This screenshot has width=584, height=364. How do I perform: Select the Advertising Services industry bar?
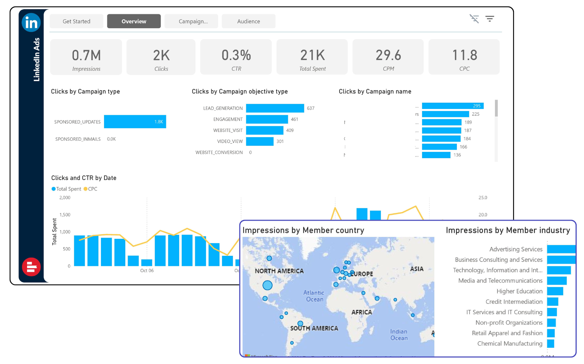[561, 249]
